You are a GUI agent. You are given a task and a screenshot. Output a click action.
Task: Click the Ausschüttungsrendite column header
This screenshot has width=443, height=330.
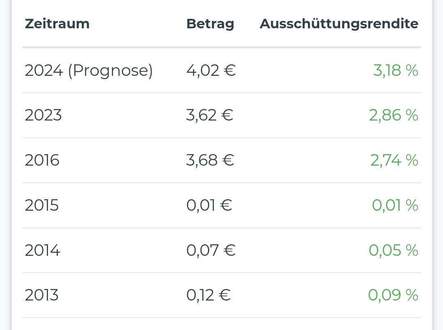[x=339, y=24]
